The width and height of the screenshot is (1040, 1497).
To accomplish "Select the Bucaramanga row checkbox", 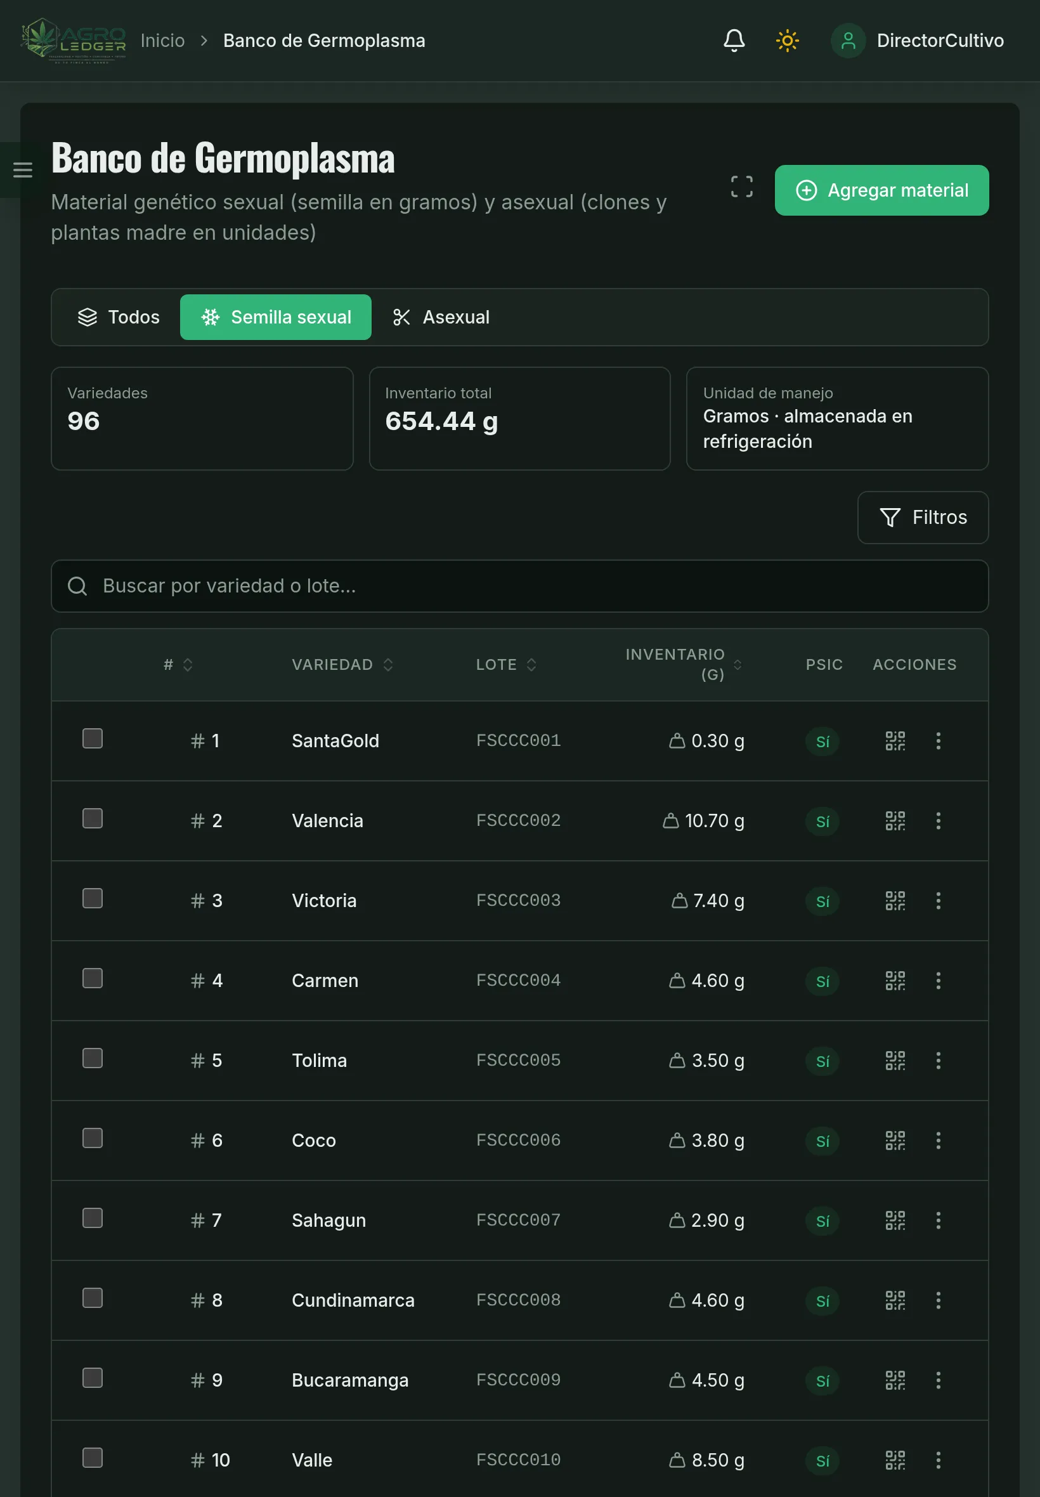I will click(x=93, y=1378).
